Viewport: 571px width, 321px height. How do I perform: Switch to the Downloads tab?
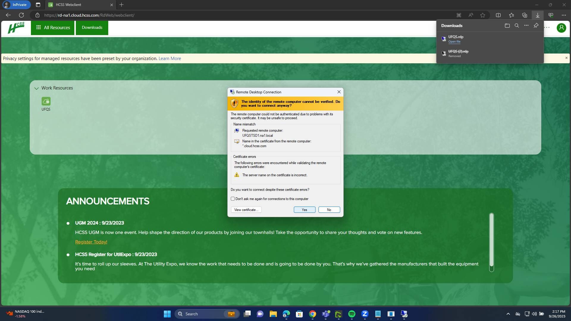(92, 27)
